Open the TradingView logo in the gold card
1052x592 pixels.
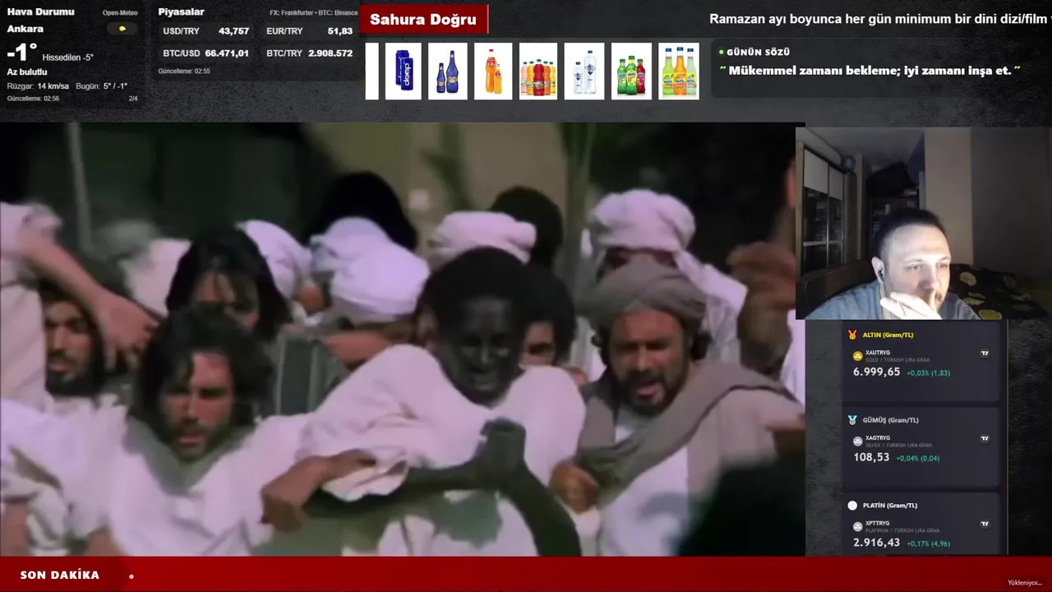click(x=985, y=354)
